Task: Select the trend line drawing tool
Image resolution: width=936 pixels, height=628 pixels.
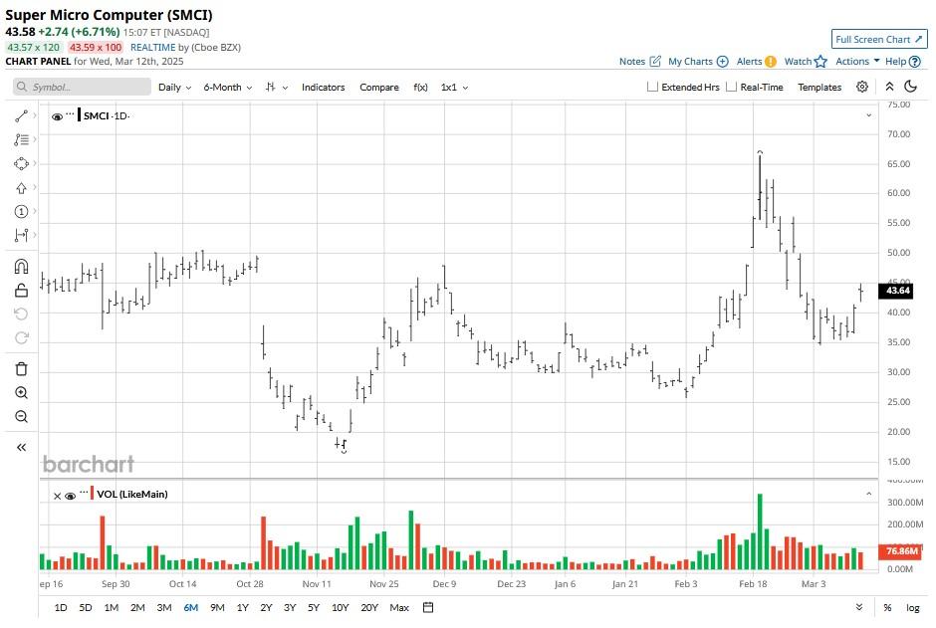Action: pyautogui.click(x=21, y=116)
